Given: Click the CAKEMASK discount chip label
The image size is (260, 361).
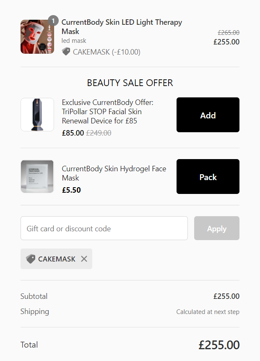Looking at the screenshot, I should pos(57,259).
